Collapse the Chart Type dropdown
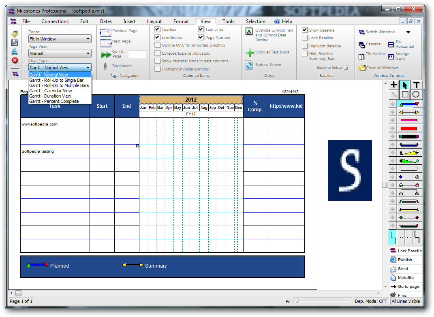The width and height of the screenshot is (434, 317). [88, 68]
